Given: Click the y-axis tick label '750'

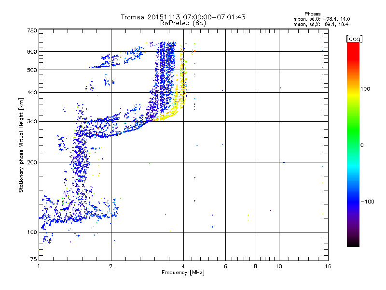Looking at the screenshot, I should 32,30.
